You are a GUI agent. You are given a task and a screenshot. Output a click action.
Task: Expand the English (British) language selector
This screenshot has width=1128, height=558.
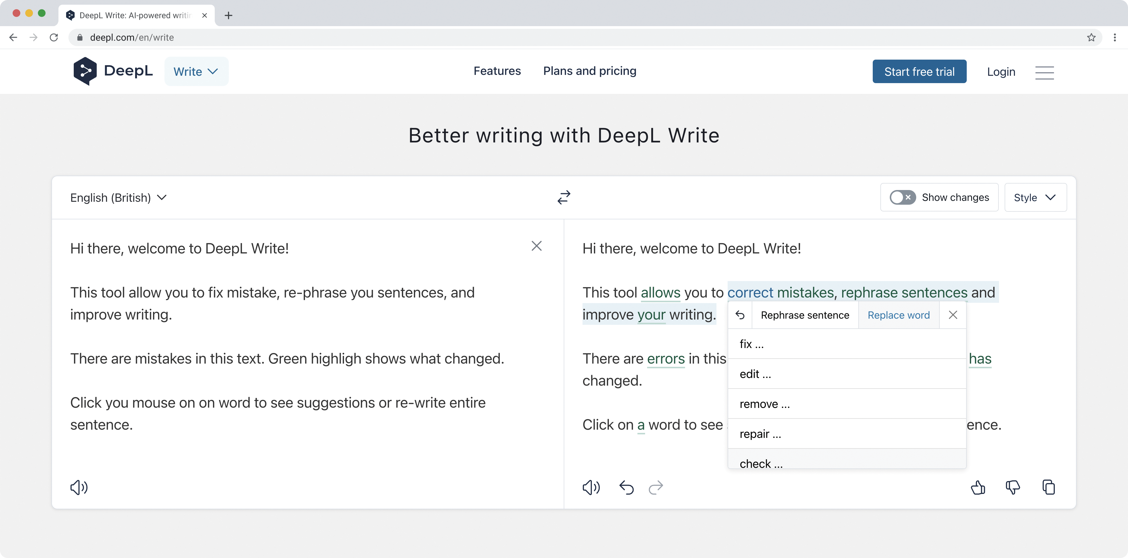[118, 198]
